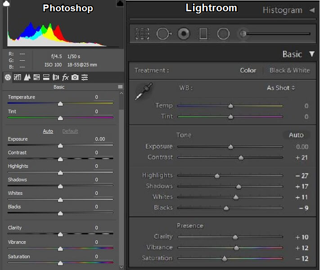Click Lightroom Highlights value -27

coord(302,175)
